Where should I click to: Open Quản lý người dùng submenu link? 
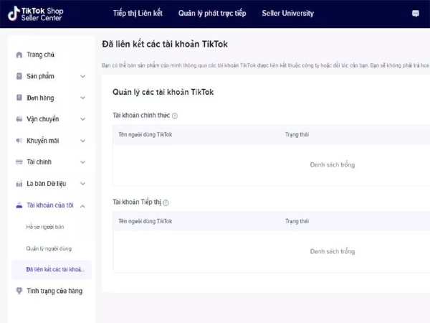[49, 248]
